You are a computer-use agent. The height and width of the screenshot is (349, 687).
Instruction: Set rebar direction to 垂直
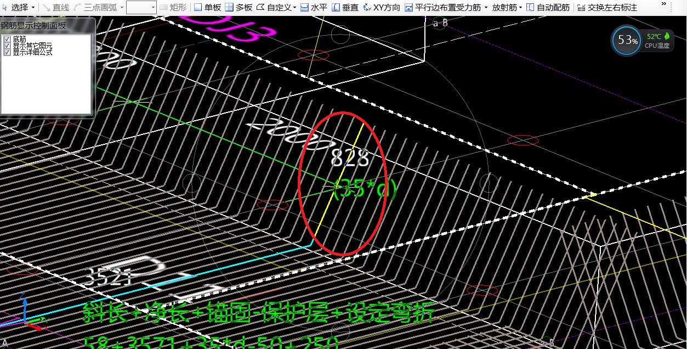(x=345, y=8)
